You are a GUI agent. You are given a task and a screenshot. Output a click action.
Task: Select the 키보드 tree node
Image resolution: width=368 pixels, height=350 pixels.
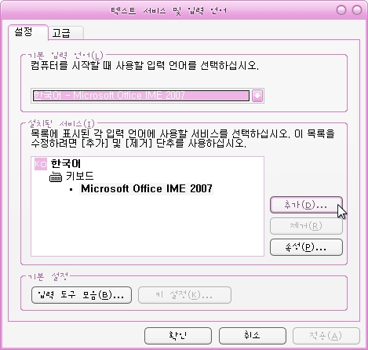pos(80,176)
